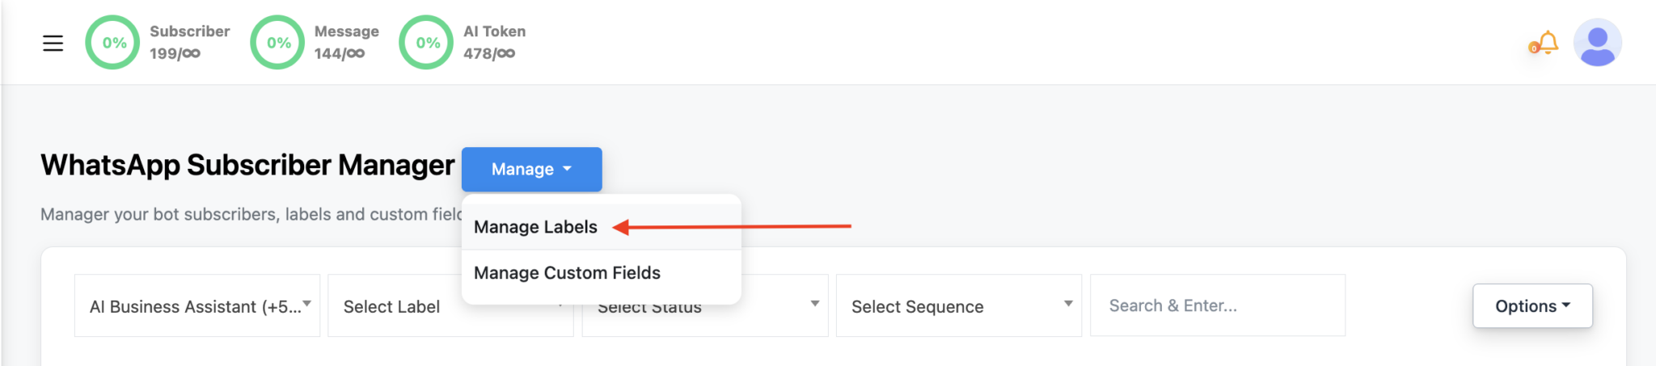
Task: Click the notification bell icon
Action: tap(1548, 42)
